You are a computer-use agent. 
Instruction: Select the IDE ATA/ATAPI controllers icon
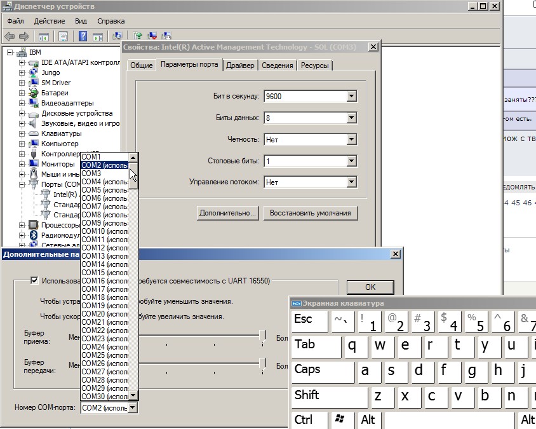pyautogui.click(x=34, y=63)
